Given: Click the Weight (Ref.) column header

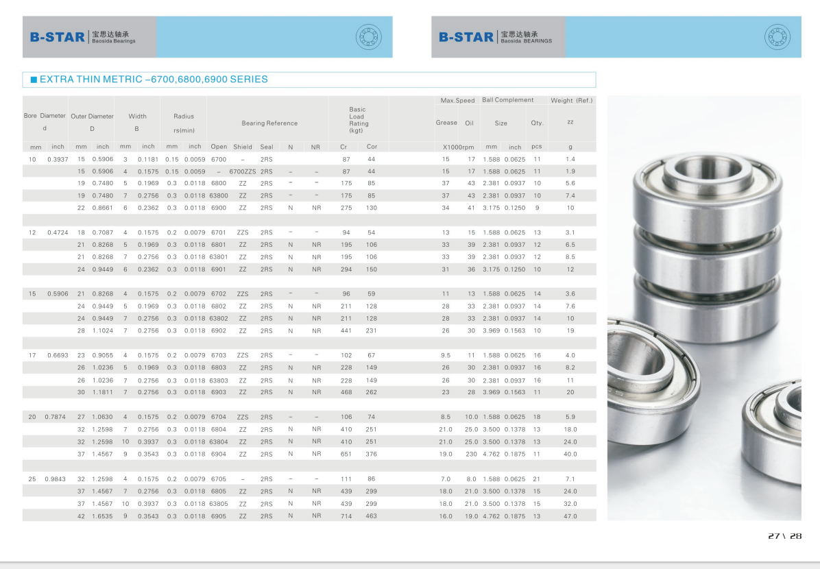Looking at the screenshot, I should pos(572,99).
